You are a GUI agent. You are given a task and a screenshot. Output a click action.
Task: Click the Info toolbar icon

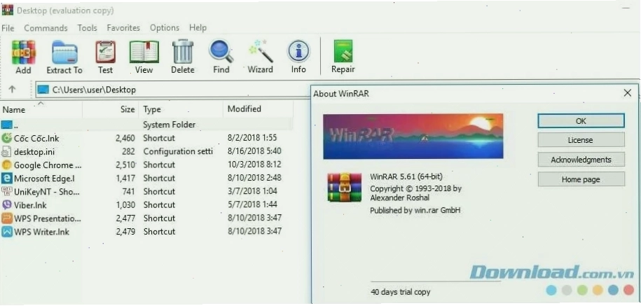click(298, 52)
